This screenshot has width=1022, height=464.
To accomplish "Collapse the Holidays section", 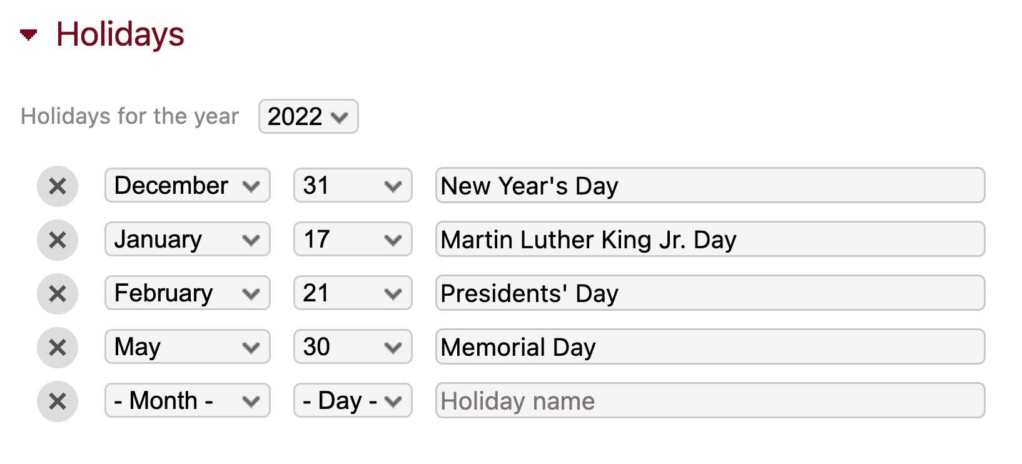I will click(28, 34).
